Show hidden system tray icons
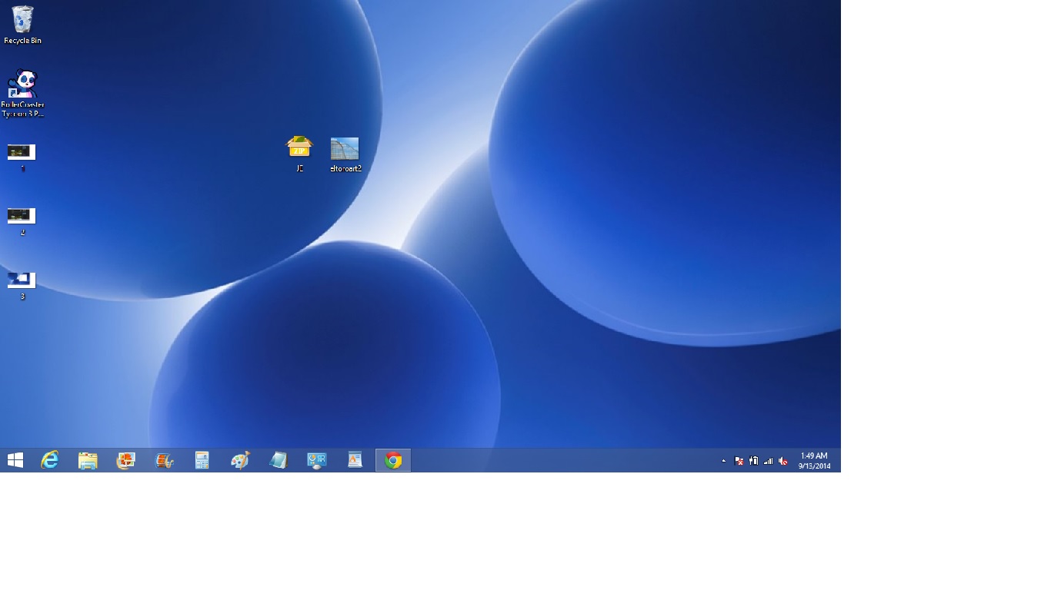 point(723,461)
